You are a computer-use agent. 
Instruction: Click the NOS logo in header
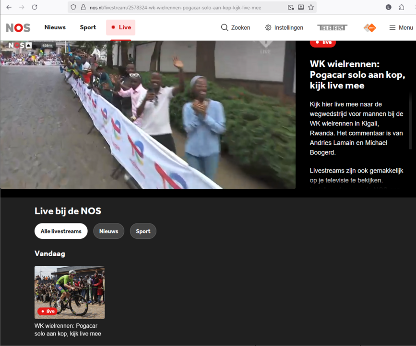[18, 28]
